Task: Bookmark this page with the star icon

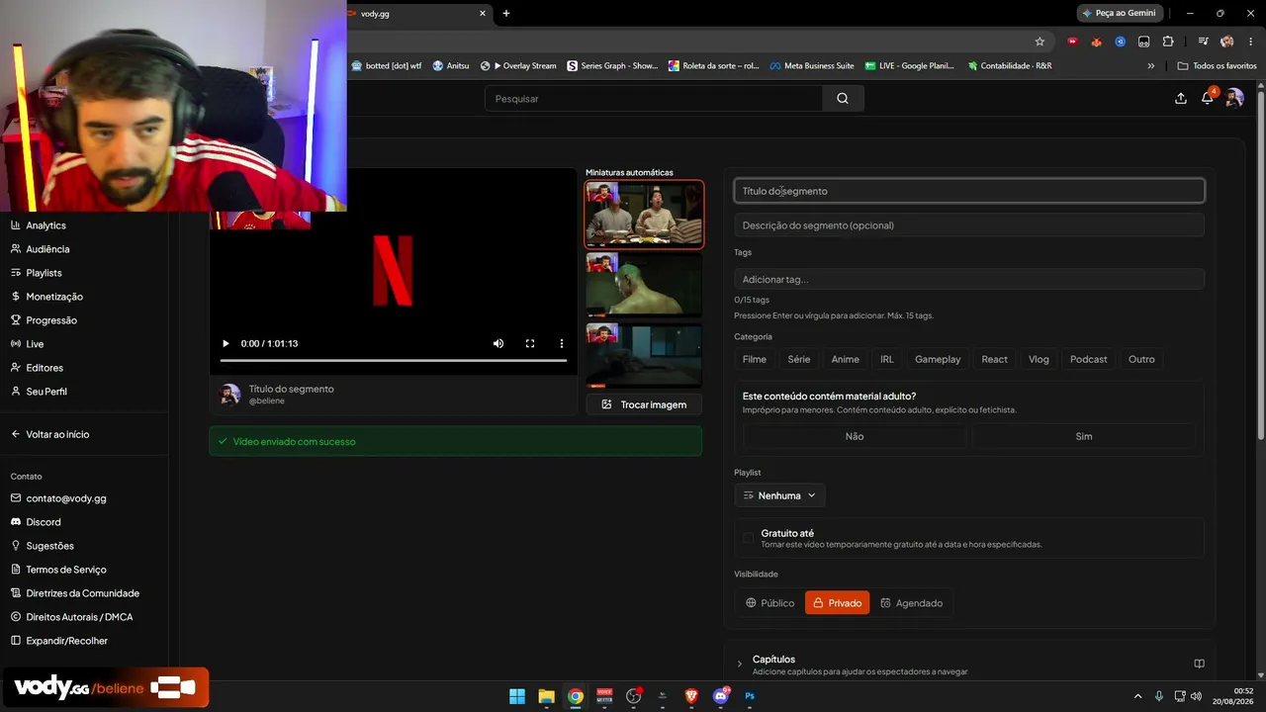Action: tap(1040, 42)
